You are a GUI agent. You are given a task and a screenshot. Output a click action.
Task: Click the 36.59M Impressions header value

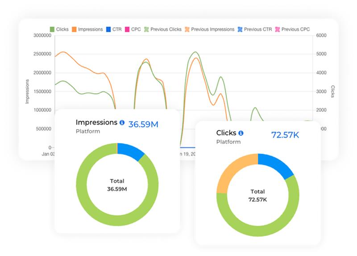(143, 125)
